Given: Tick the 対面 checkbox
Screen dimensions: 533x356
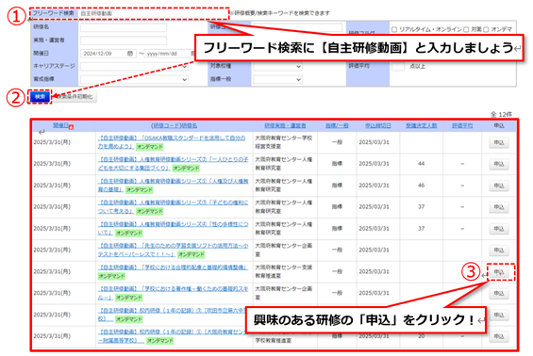Looking at the screenshot, I should pyautogui.click(x=466, y=29).
